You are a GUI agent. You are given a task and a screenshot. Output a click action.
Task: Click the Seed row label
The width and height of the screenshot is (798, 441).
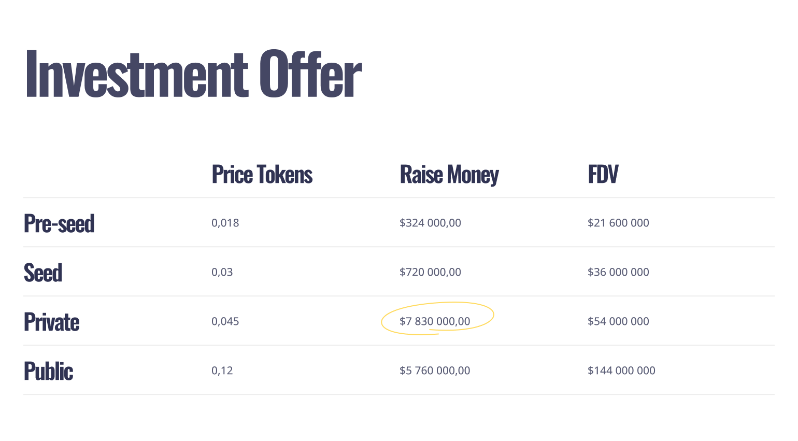click(43, 273)
